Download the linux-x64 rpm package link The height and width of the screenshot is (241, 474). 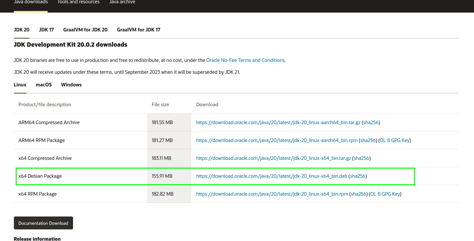click(272, 194)
